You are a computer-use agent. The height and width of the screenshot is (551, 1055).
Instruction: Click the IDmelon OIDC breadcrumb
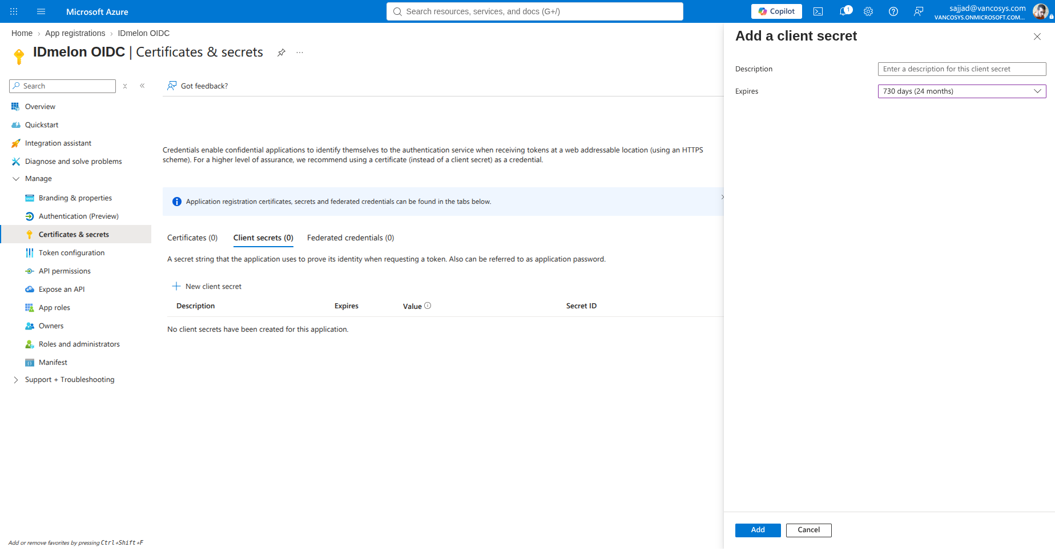coord(144,33)
